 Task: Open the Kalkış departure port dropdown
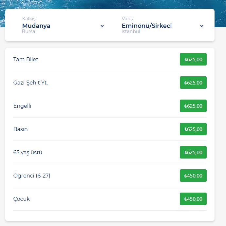click(x=62, y=25)
